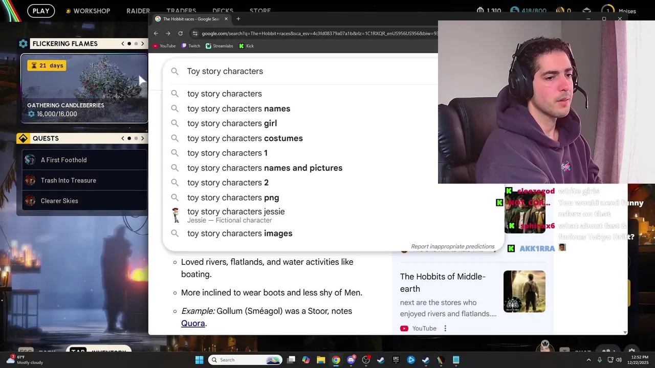
Task: Open the Twitch bookmark
Action: coord(191,46)
